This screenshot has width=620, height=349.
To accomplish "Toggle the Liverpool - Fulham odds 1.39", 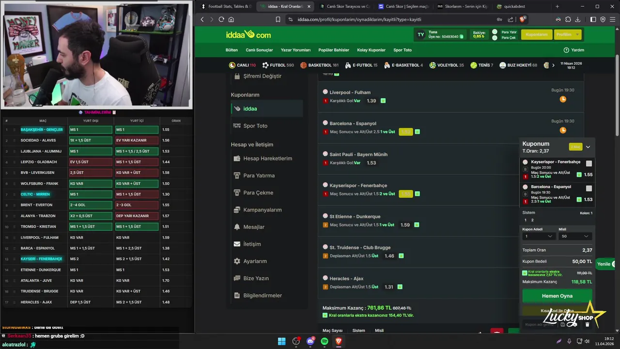I will pyautogui.click(x=372, y=101).
